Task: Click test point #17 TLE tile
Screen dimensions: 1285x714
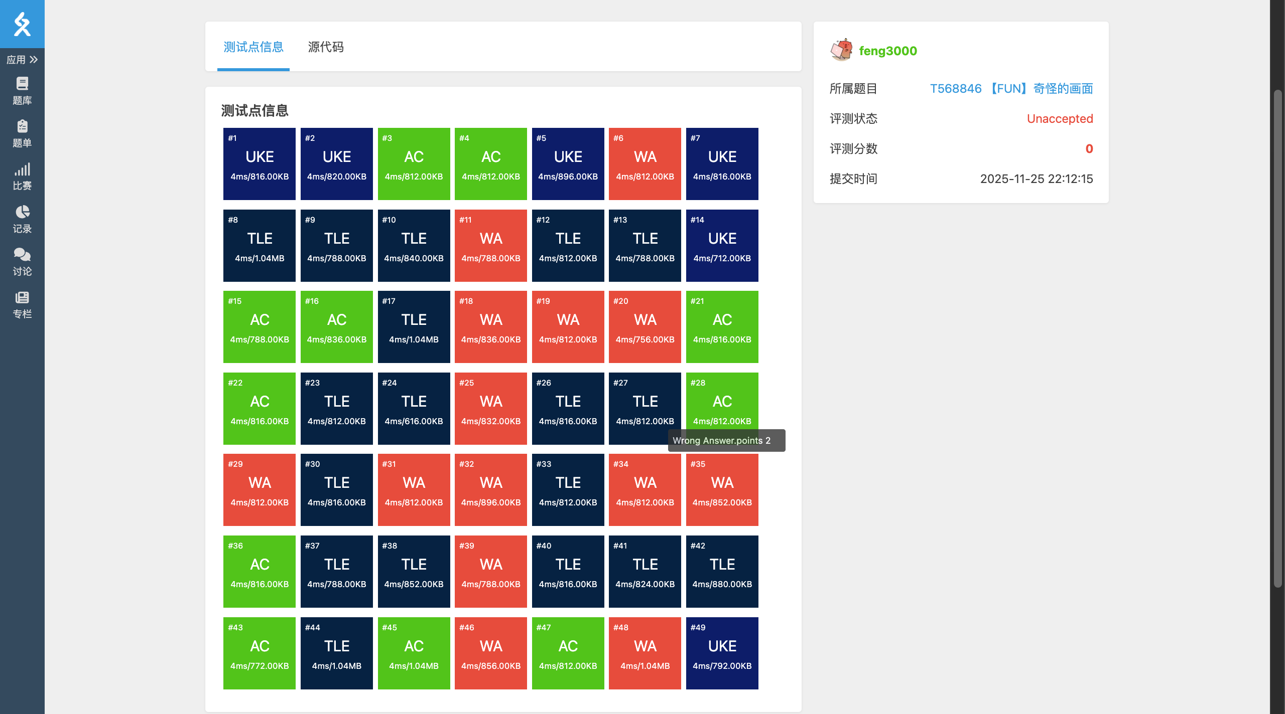Action: [x=414, y=327]
